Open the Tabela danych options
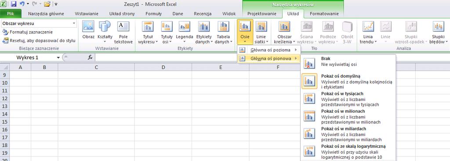The image size is (450, 161). [x=223, y=32]
